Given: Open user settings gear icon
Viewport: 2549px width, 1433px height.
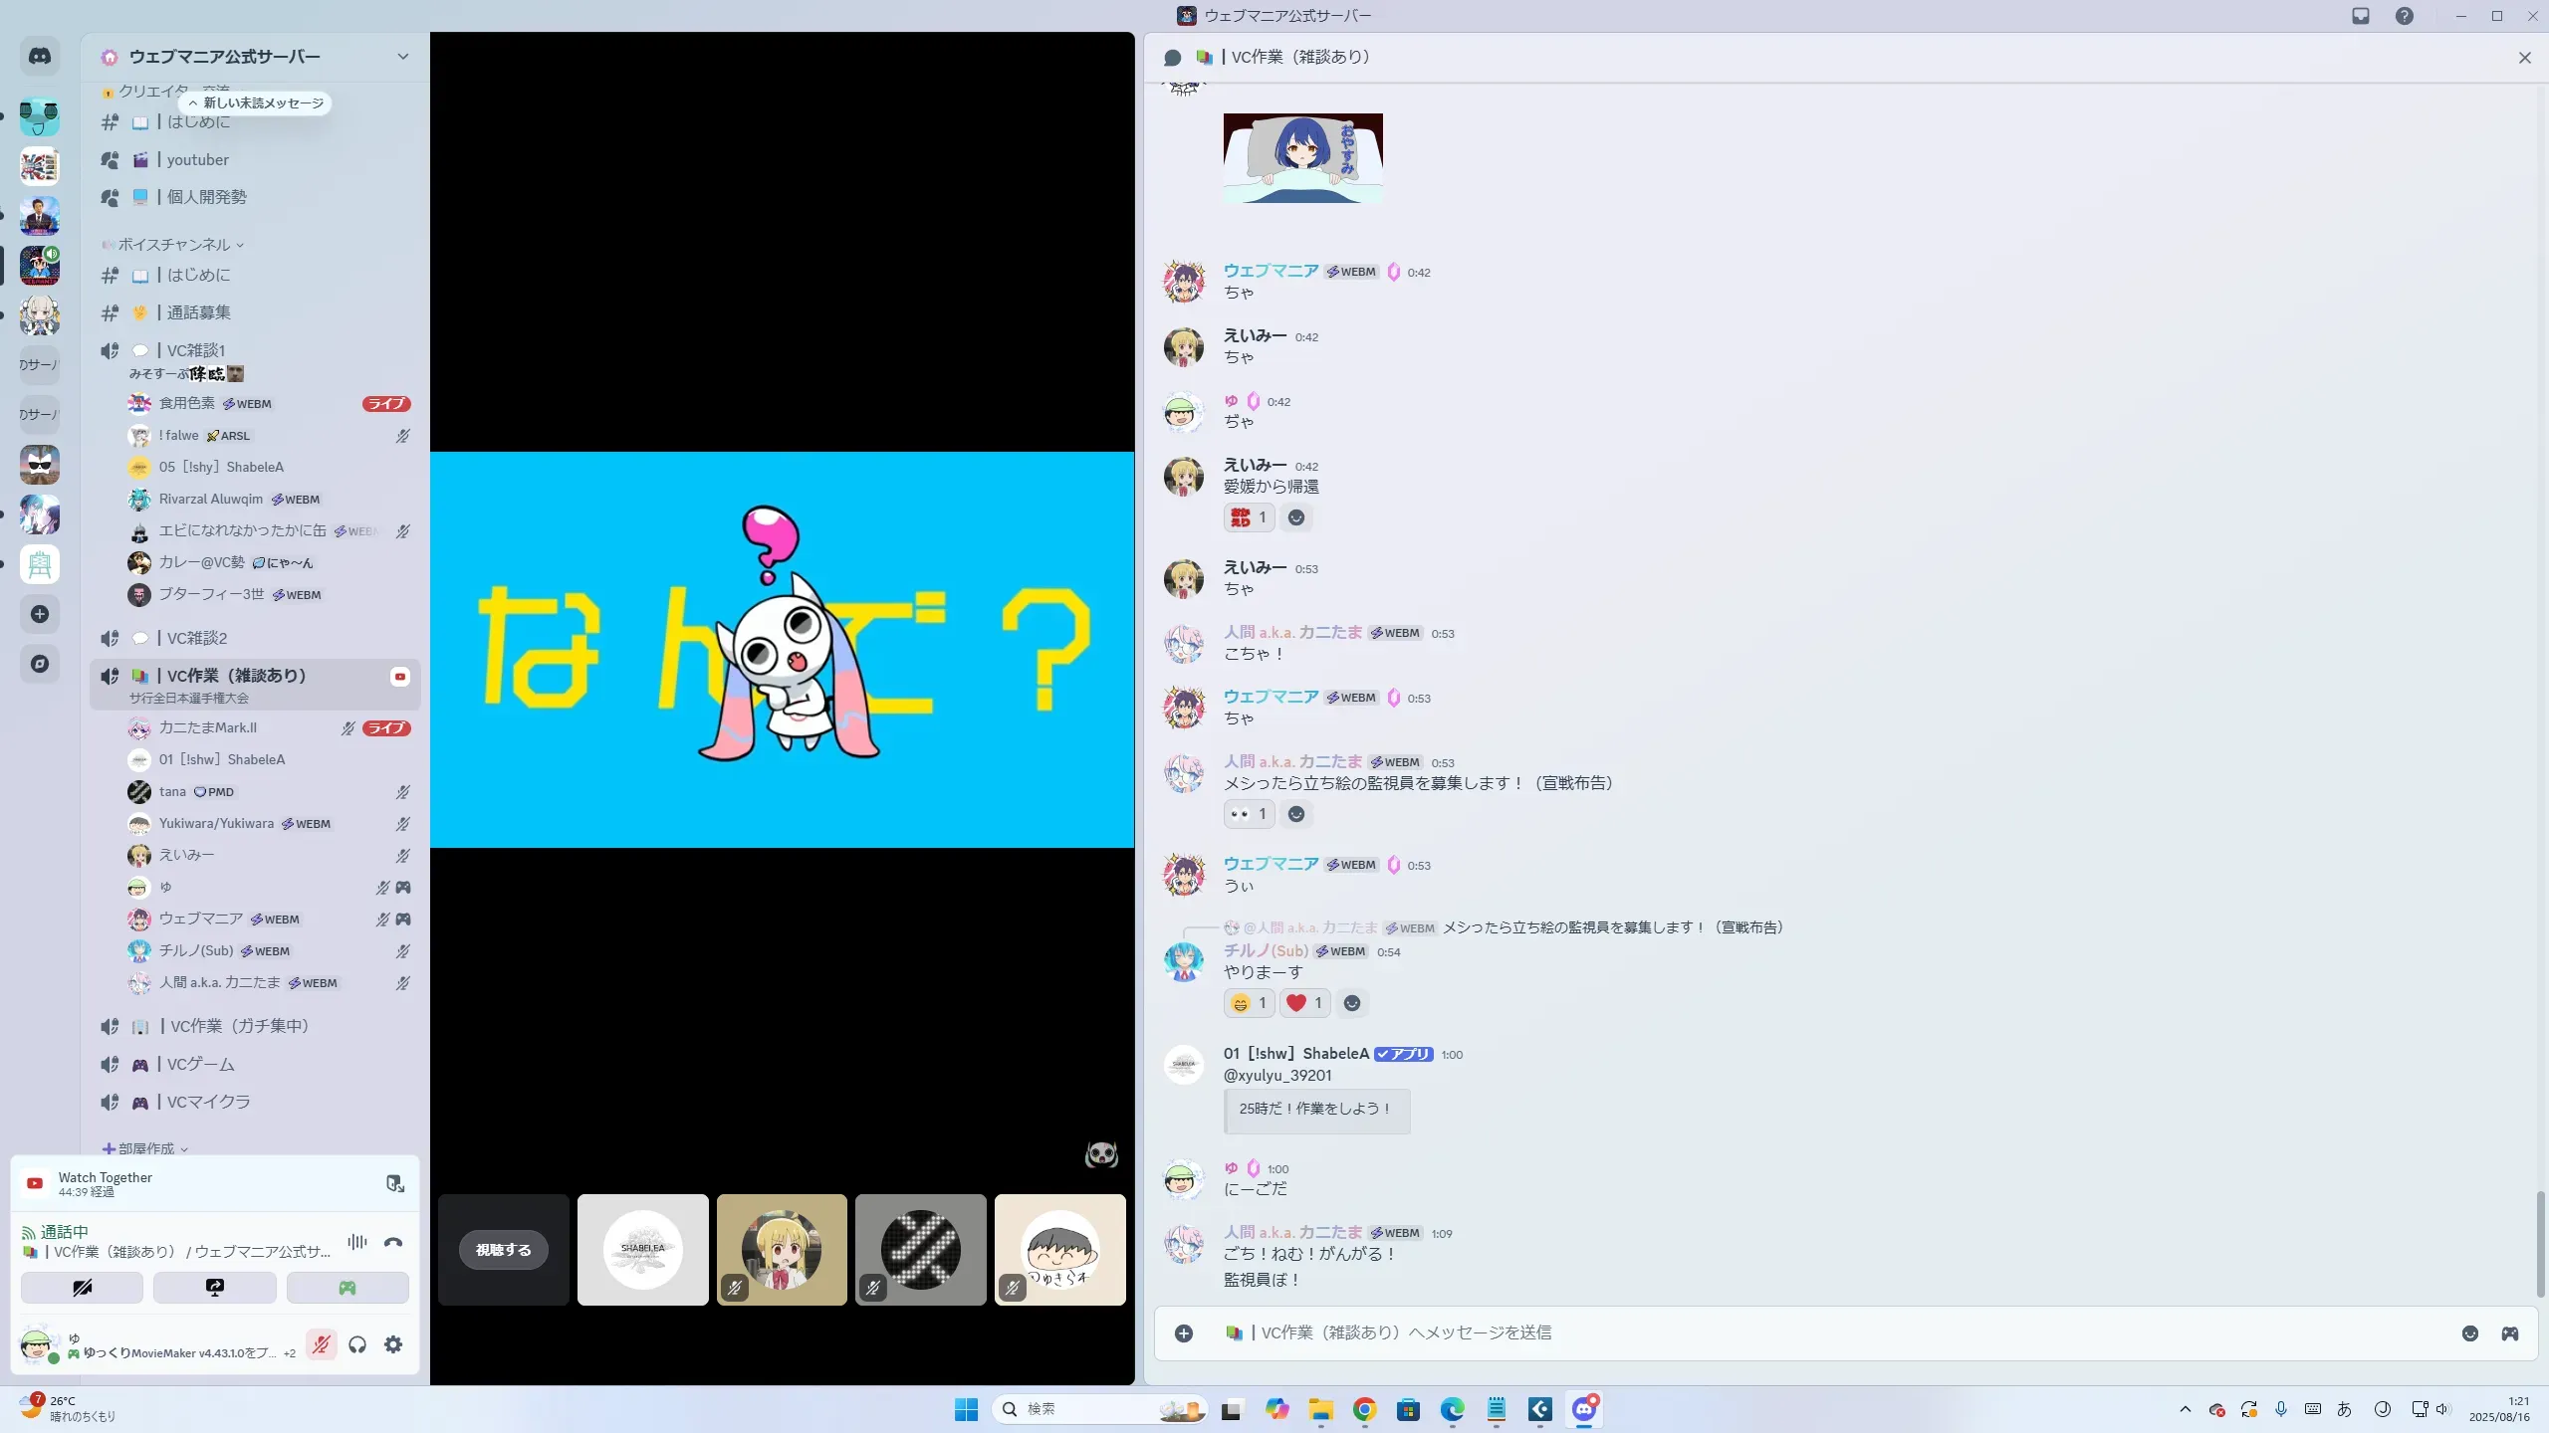Looking at the screenshot, I should (393, 1344).
